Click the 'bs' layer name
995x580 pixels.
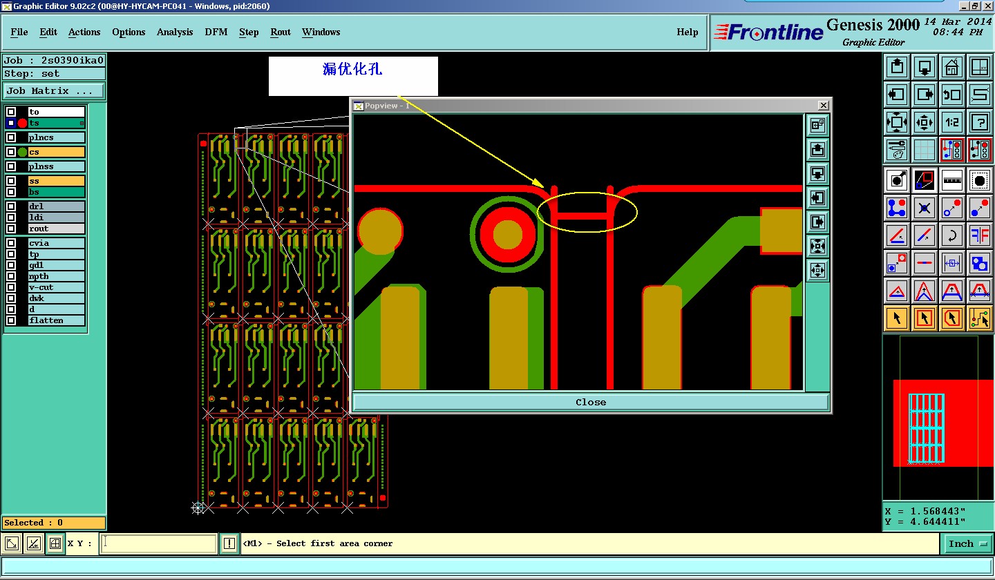pos(57,192)
